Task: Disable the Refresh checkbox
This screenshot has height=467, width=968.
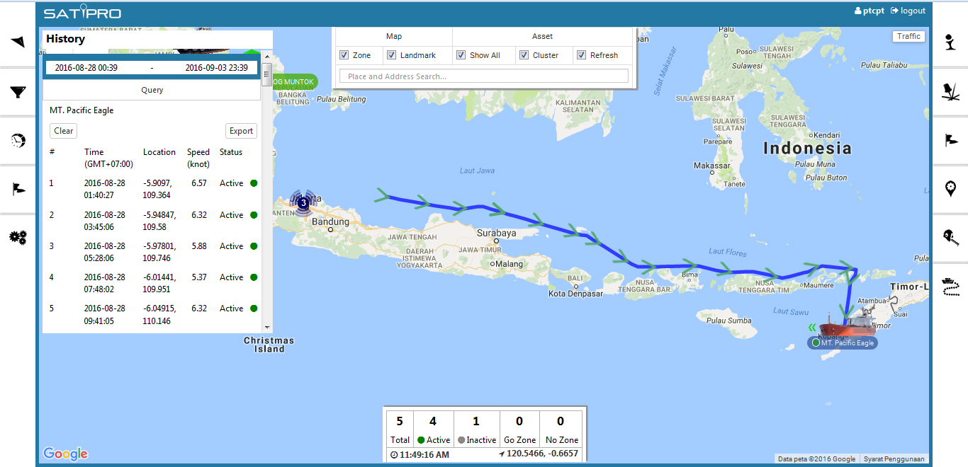Action: (x=581, y=54)
